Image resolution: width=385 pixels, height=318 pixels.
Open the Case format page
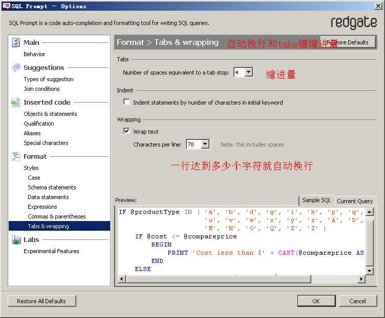(x=34, y=178)
